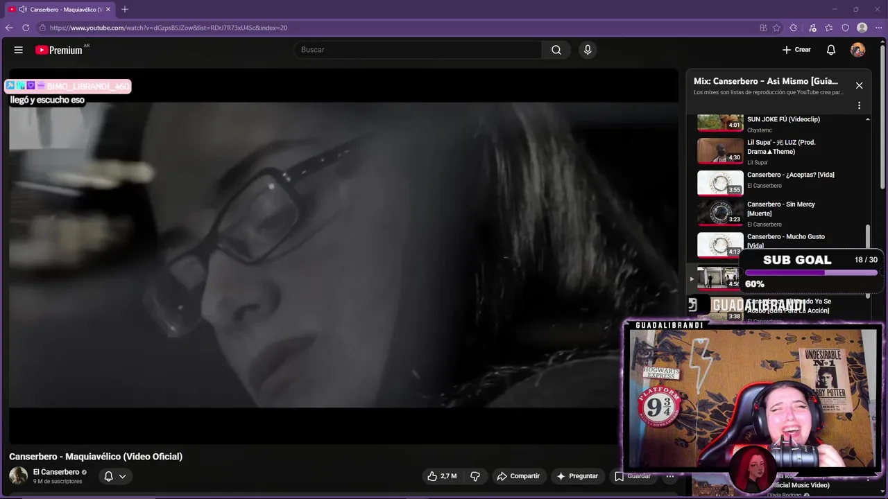The width and height of the screenshot is (888, 499).
Task: Open browser apps grid icon in address bar
Action: [763, 28]
